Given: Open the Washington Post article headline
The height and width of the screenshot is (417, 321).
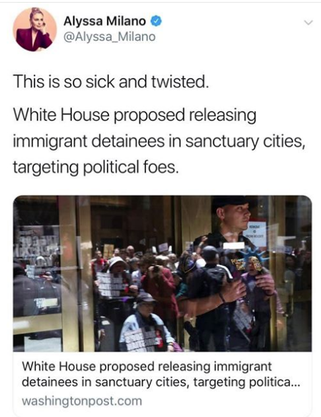Looking at the screenshot, I should tap(161, 374).
